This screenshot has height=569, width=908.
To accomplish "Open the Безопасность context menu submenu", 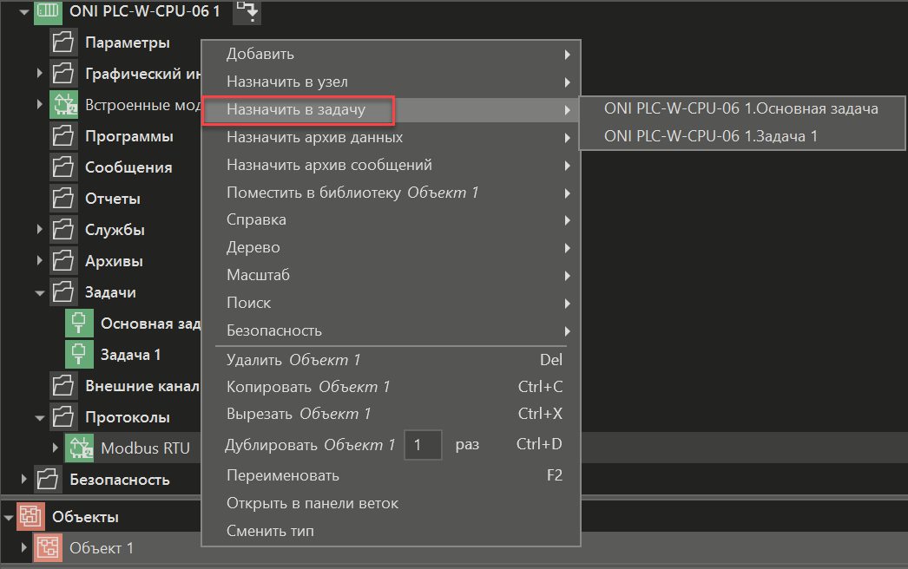I will 391,331.
